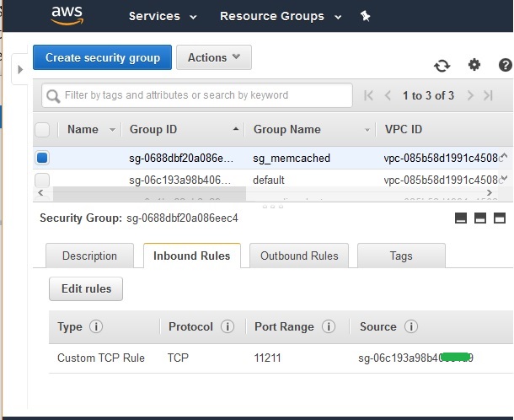Click info icon next to Port Range
Image resolution: width=514 pixels, height=420 pixels.
(x=329, y=326)
